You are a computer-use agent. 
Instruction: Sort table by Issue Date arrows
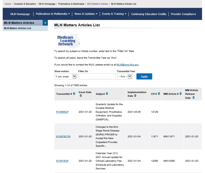[81, 96]
